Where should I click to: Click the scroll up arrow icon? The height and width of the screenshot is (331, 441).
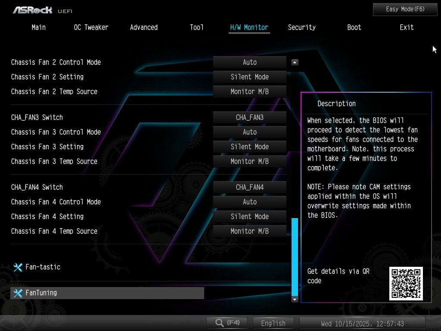pos(295,62)
